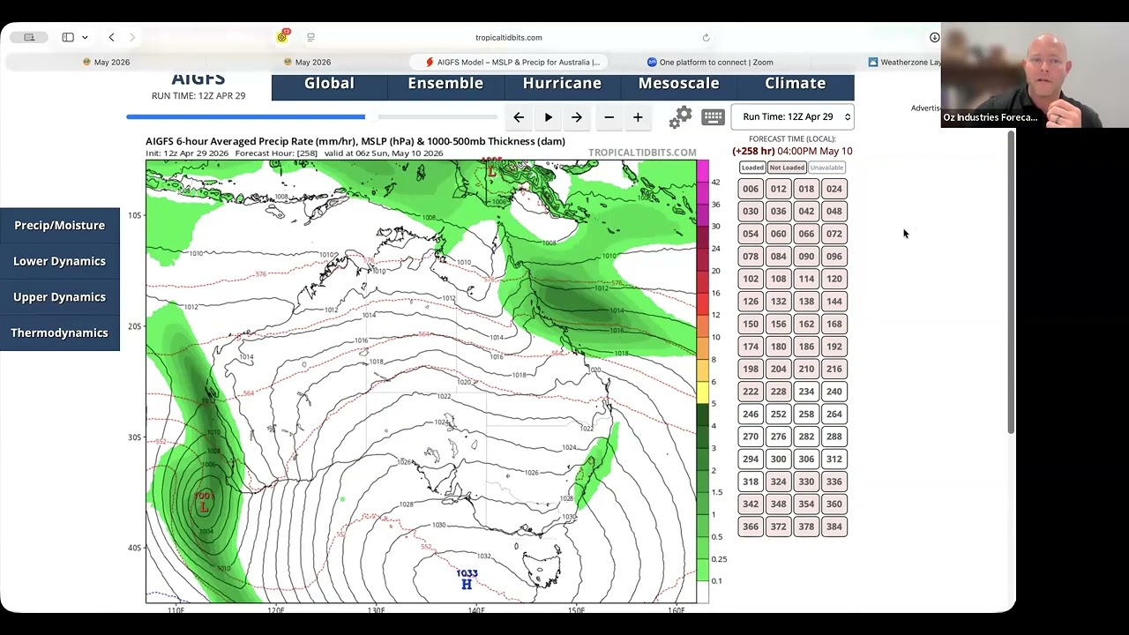Open Safari downloads icon
The width and height of the screenshot is (1129, 635).
tap(934, 37)
